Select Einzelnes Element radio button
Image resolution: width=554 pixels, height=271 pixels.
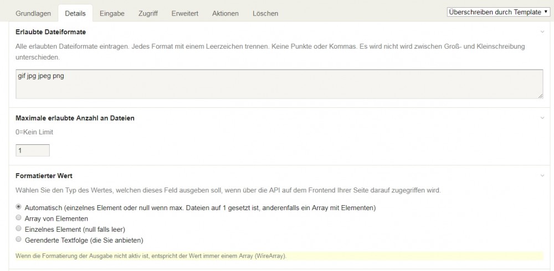[x=19, y=228]
